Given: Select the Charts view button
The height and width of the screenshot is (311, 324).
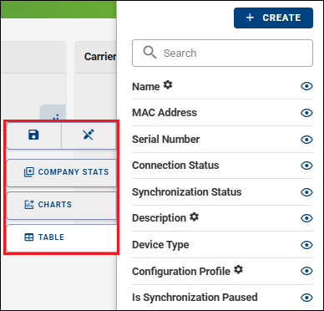Looking at the screenshot, I should click(x=61, y=205).
